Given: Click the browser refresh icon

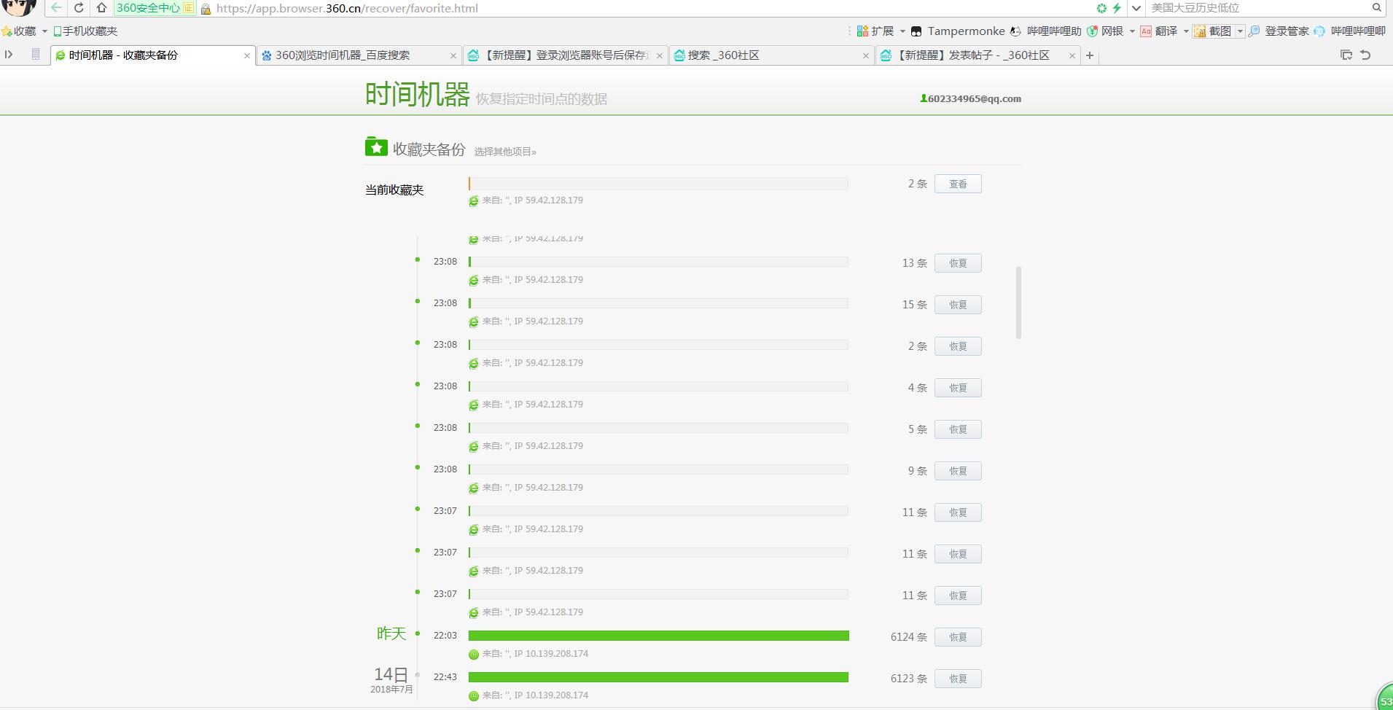Looking at the screenshot, I should point(79,8).
